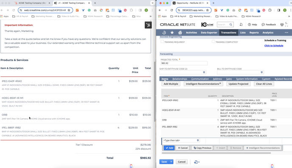Switch to ACME Testing Company HubSpot browser tab

point(33,3)
